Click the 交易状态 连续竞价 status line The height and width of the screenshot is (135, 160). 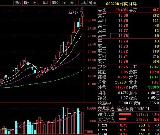123,109
